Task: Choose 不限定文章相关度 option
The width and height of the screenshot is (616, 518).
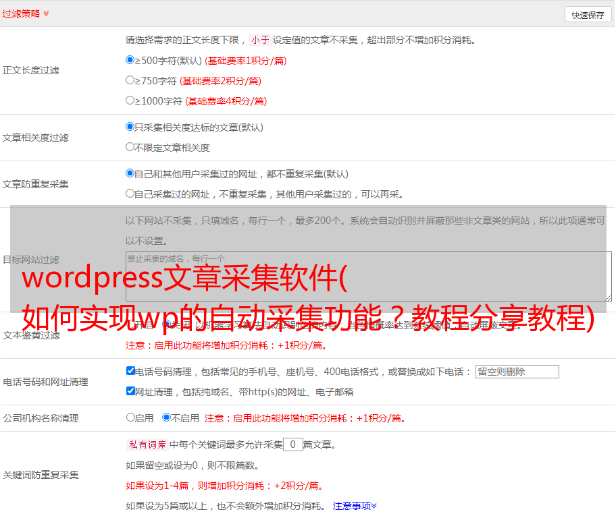Action: 130,147
